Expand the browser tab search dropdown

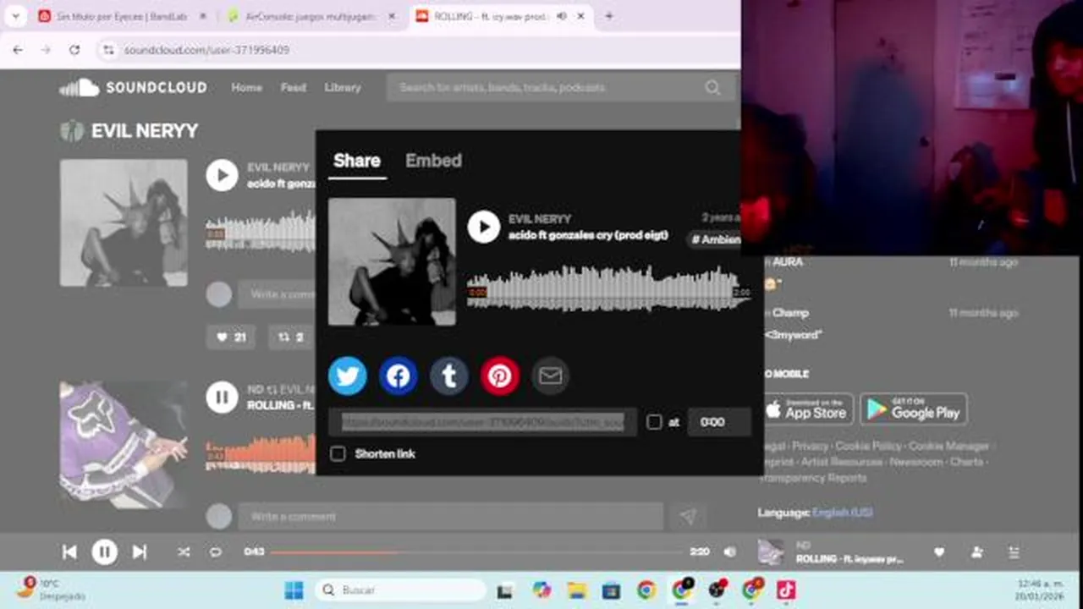click(x=15, y=16)
